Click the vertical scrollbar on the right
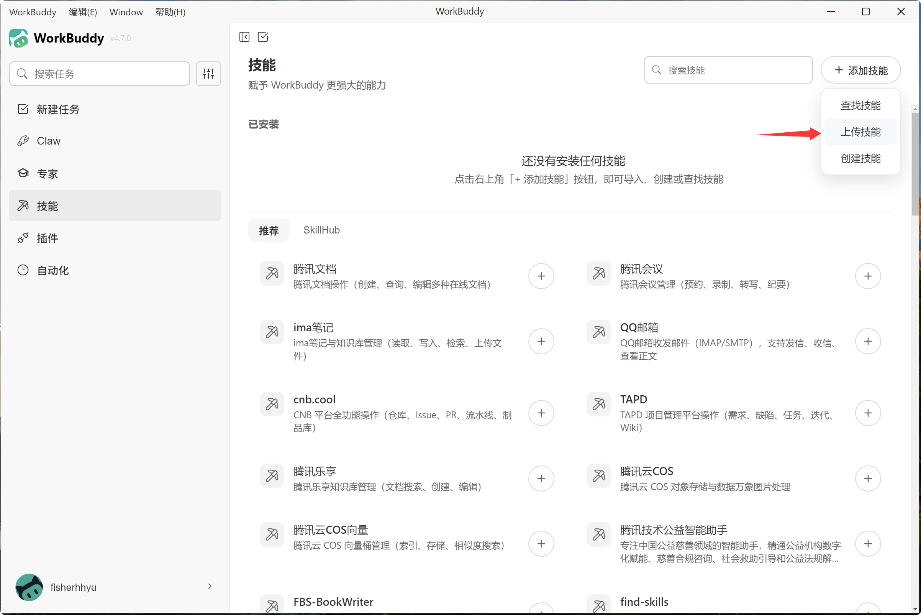The width and height of the screenshot is (921, 615). 915,165
